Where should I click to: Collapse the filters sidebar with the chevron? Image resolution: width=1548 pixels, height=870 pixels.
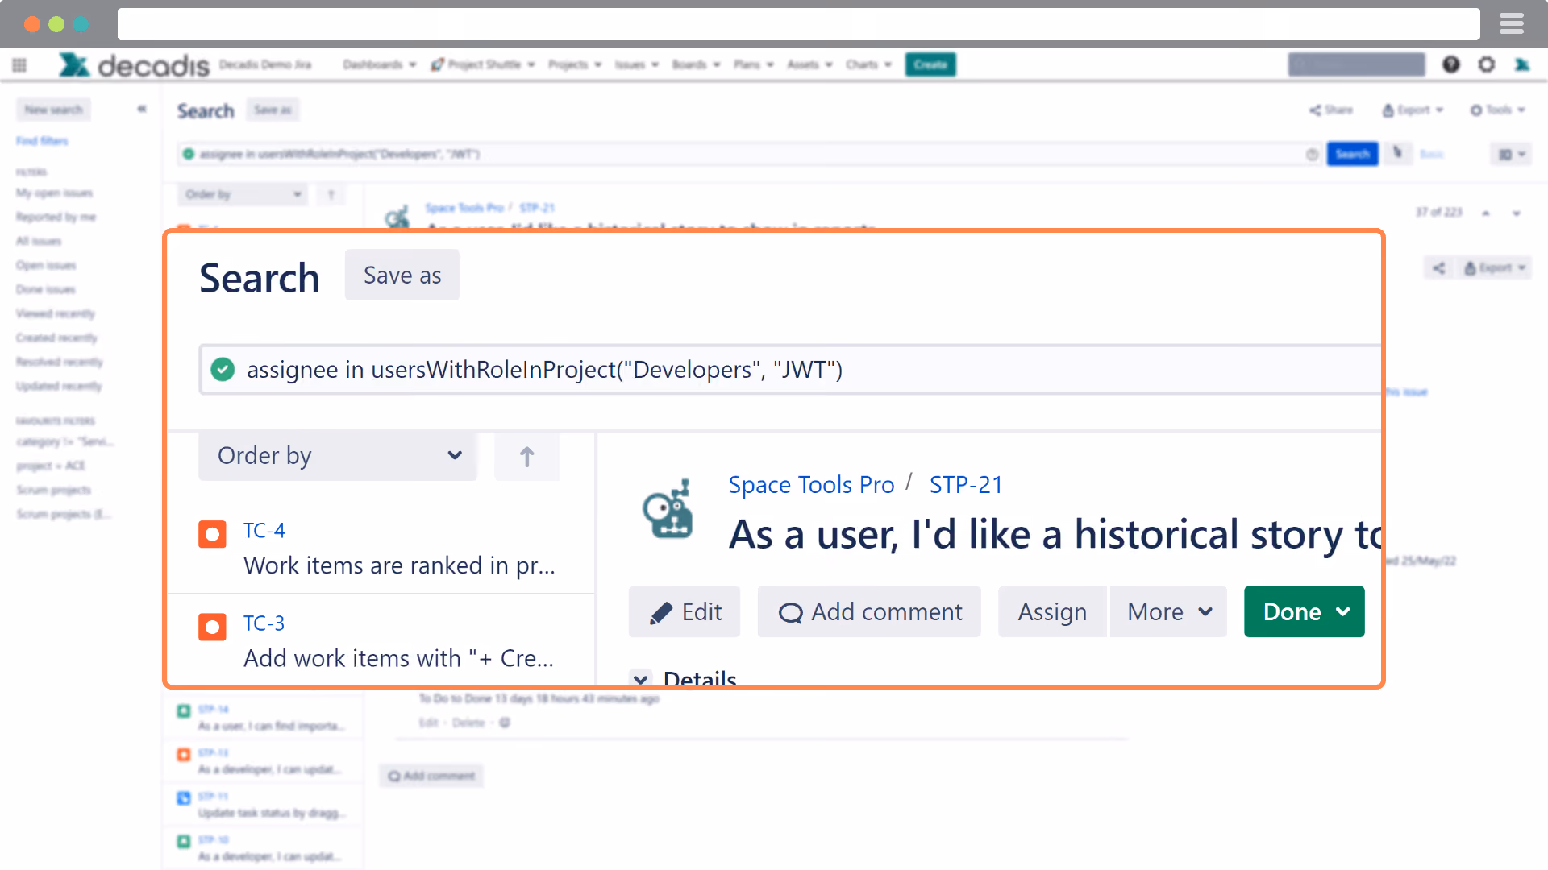[x=142, y=109]
